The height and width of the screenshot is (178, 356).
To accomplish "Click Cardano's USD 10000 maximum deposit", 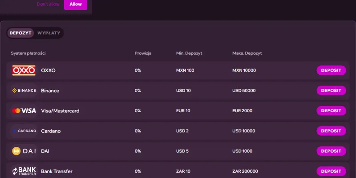I will [243, 131].
